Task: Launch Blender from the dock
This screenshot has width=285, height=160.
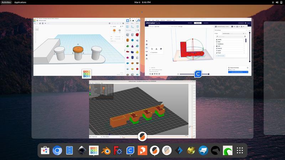Action: (x=106, y=150)
